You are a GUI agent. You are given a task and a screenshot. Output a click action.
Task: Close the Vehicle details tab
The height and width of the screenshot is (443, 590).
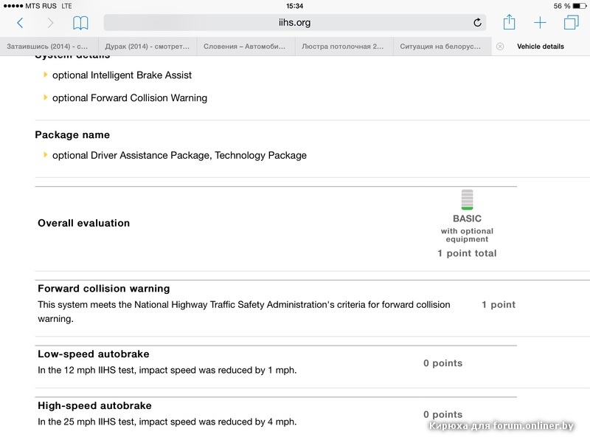click(x=500, y=47)
